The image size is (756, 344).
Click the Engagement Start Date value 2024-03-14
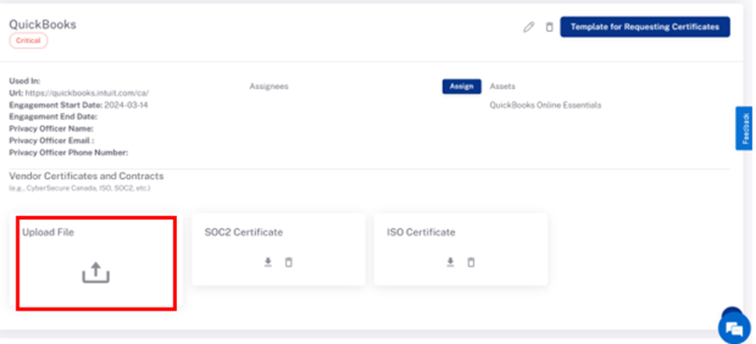[x=126, y=105]
